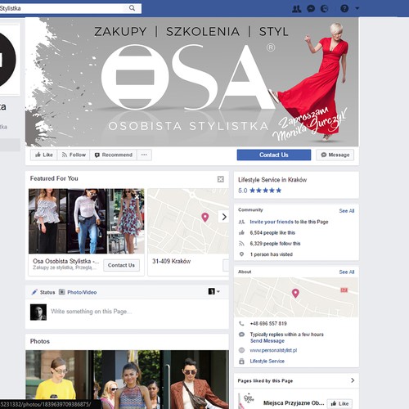Open the notifications globe icon
Viewport: 409px width, 409px height.
pyautogui.click(x=324, y=9)
